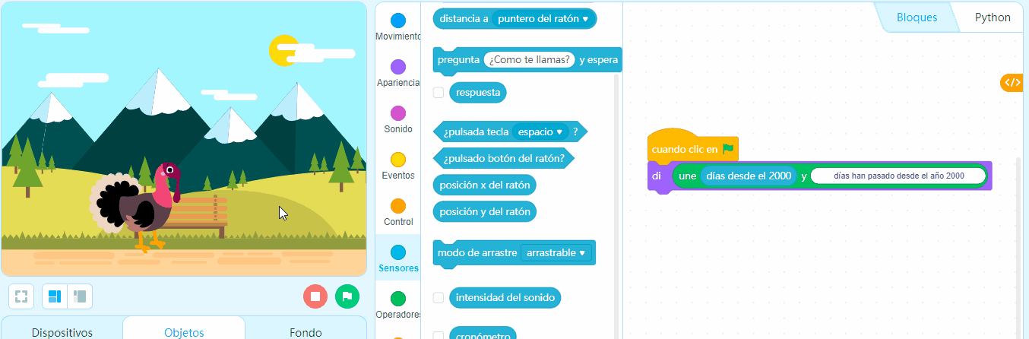Open the puntero del ratón dropdown

click(x=543, y=19)
